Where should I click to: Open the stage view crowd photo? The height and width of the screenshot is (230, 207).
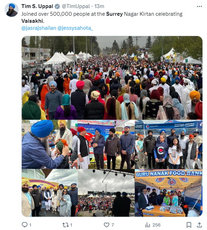point(106,193)
